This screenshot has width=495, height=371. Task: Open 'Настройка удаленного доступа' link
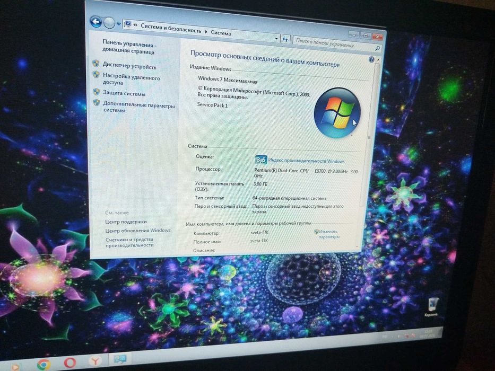coord(132,79)
